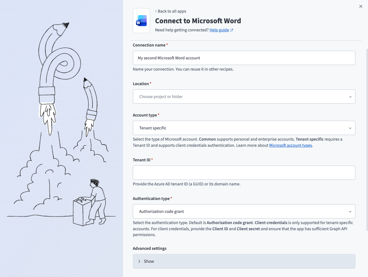Screen dimensions: 368x277
Task: Open the Account type dropdown
Action: pos(244,128)
